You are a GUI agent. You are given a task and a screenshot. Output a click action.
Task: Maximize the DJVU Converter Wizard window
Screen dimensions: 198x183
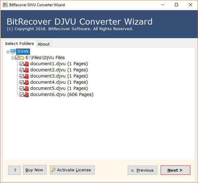(176, 5)
